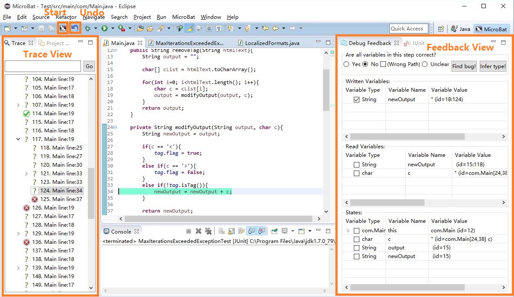
Task: Open the Window menu
Action: point(211,17)
